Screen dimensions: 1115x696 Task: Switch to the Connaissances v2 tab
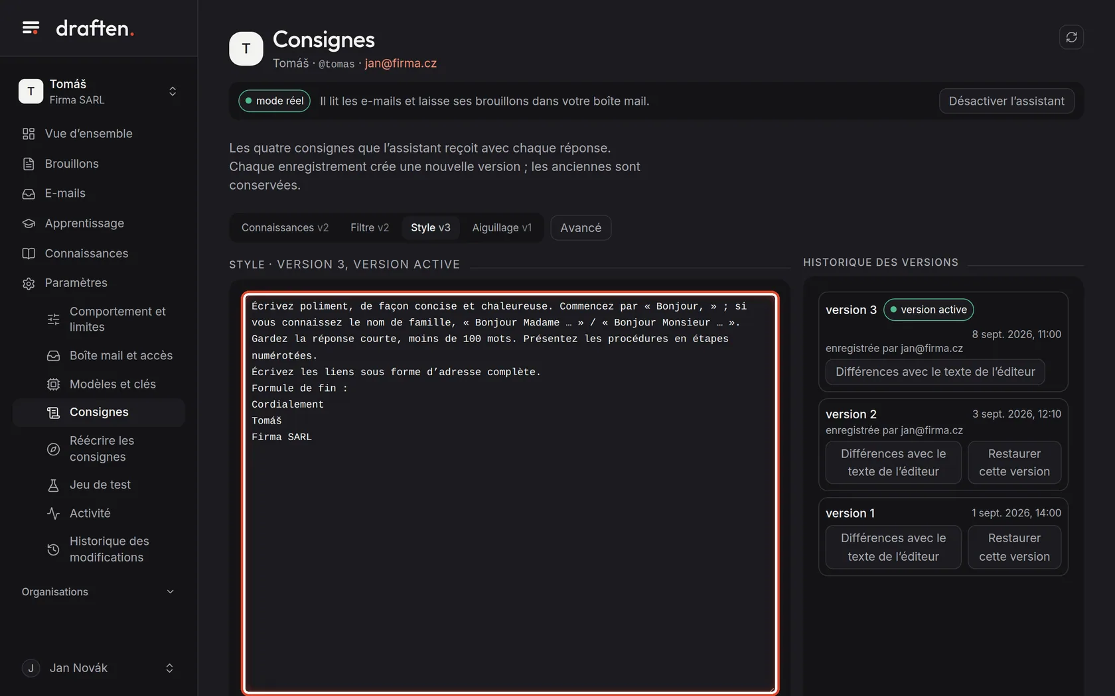click(285, 228)
